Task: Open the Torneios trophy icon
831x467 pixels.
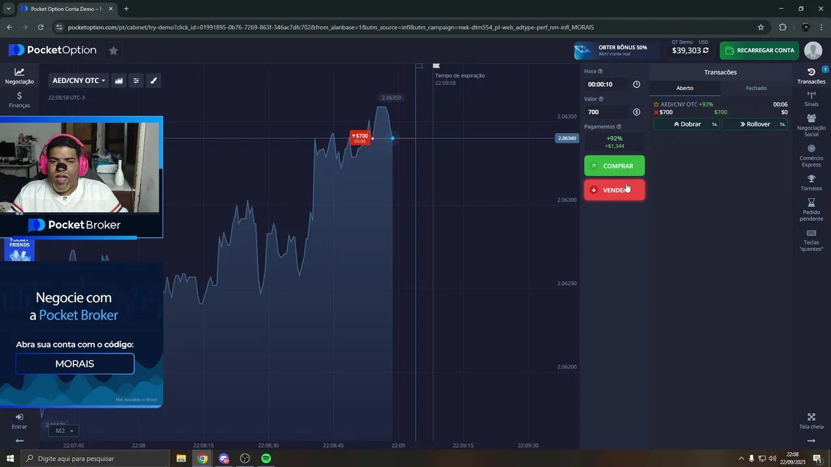Action: [x=812, y=183]
